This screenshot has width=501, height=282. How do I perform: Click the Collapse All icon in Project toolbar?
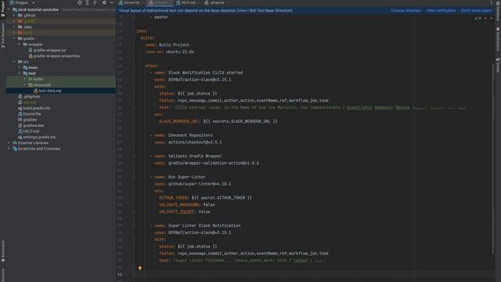coord(95,2)
